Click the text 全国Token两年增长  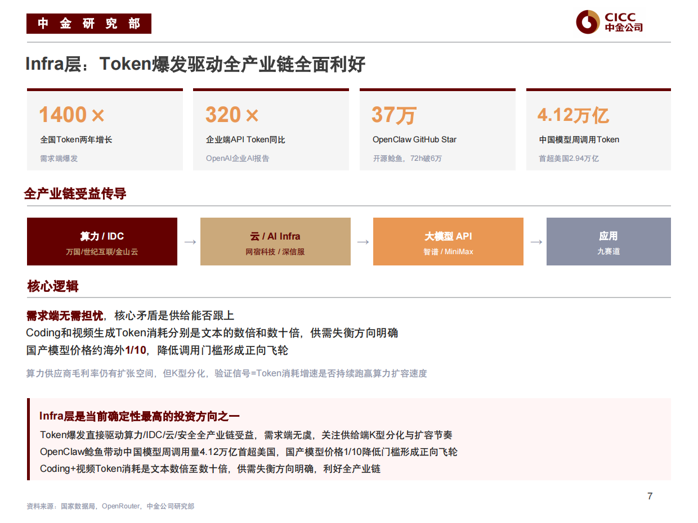[x=76, y=139]
